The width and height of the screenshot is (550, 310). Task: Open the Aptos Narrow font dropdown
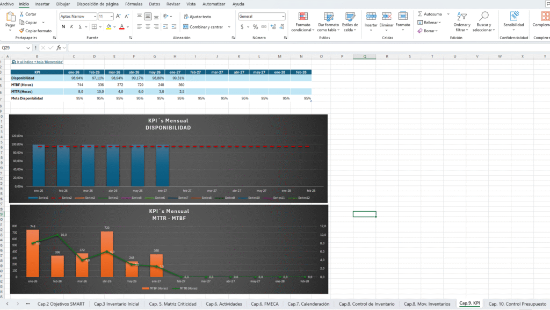[x=95, y=17]
